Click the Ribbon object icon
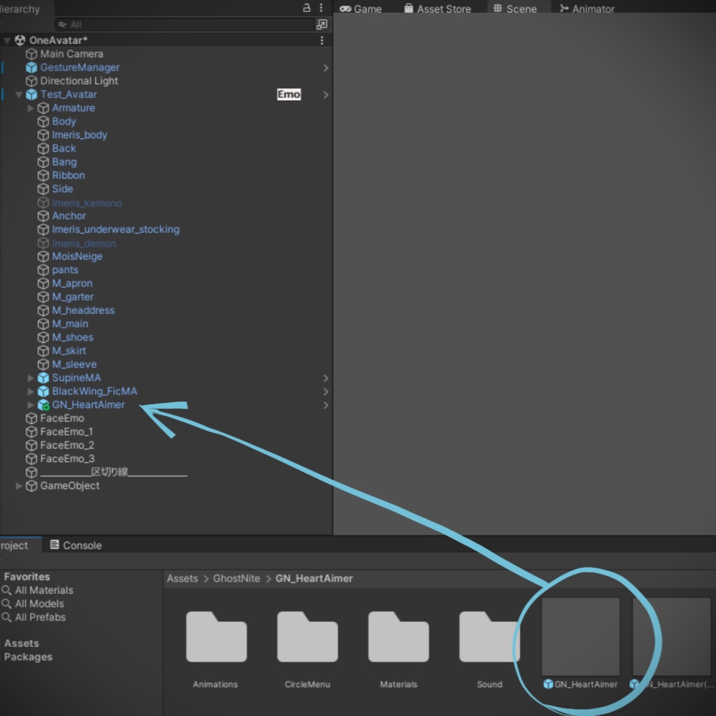The image size is (716, 716). 43,176
